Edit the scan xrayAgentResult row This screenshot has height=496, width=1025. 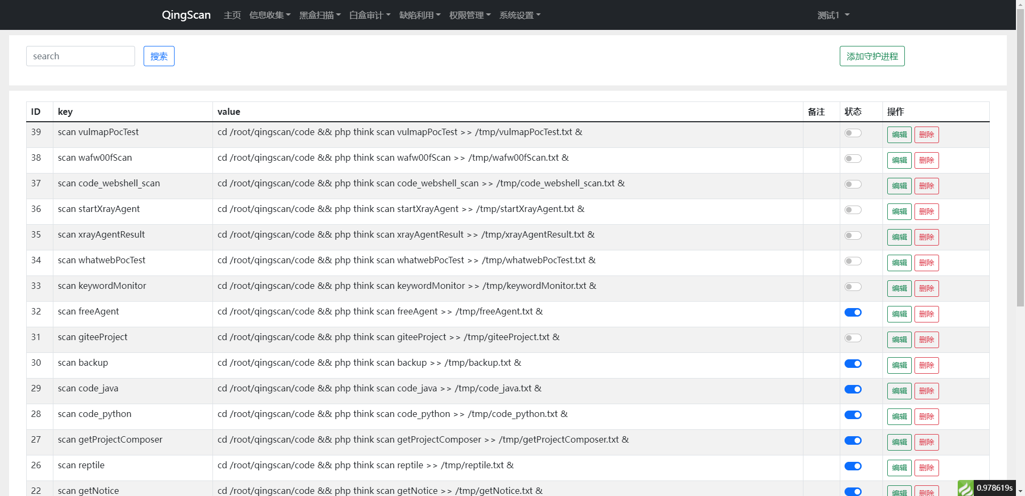[900, 237]
